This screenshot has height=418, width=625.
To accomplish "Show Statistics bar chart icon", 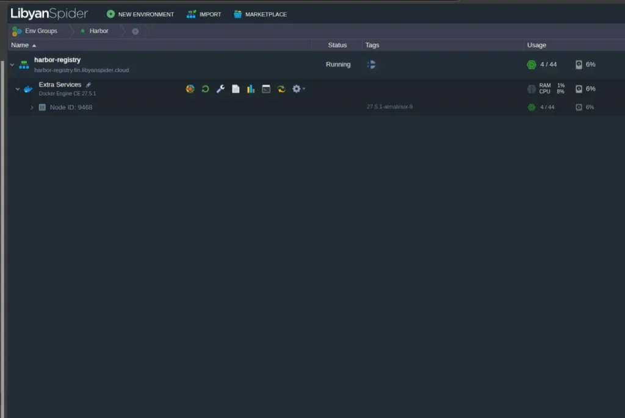I will click(x=251, y=89).
